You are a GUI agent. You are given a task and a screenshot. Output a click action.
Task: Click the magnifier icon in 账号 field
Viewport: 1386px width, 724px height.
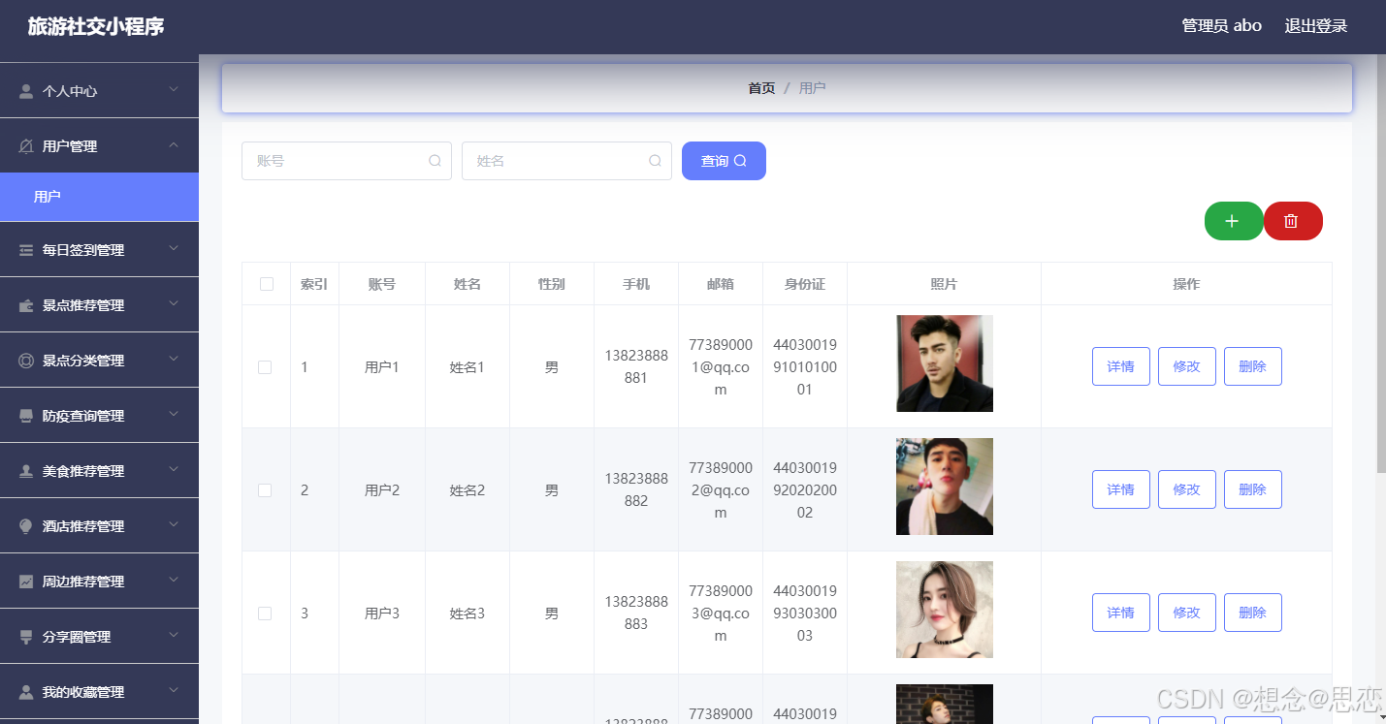pyautogui.click(x=435, y=161)
